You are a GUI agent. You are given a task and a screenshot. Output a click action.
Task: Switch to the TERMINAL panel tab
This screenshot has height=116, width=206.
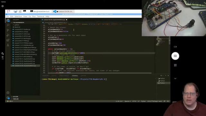pos(75,76)
